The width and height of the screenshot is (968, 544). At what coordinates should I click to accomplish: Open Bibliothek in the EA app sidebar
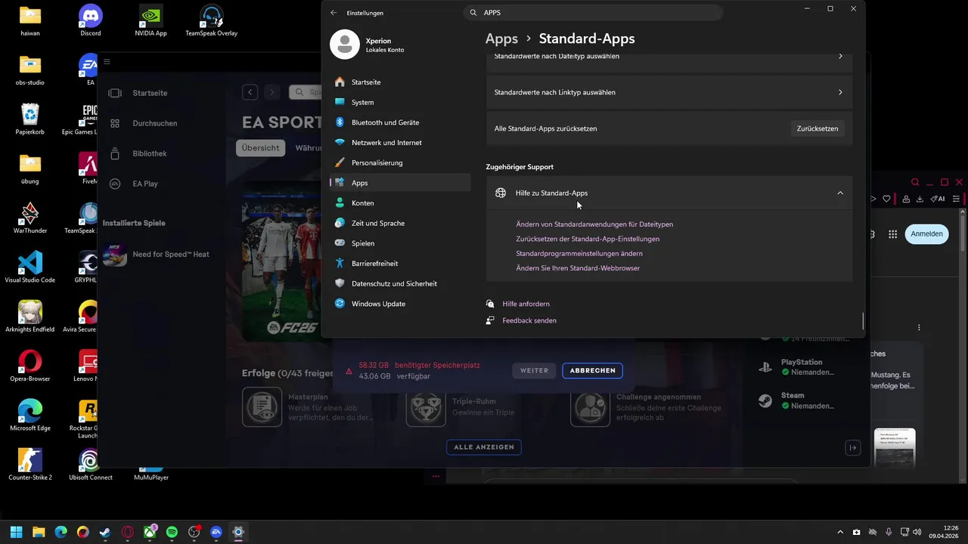pos(149,153)
